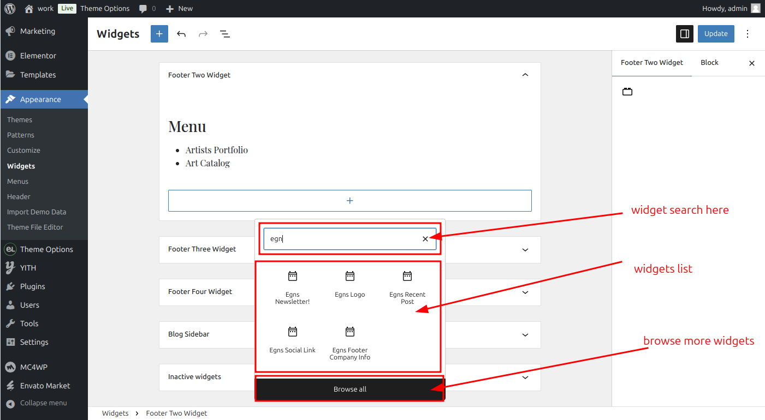
Task: Open Import Demo Data link
Action: 37,212
